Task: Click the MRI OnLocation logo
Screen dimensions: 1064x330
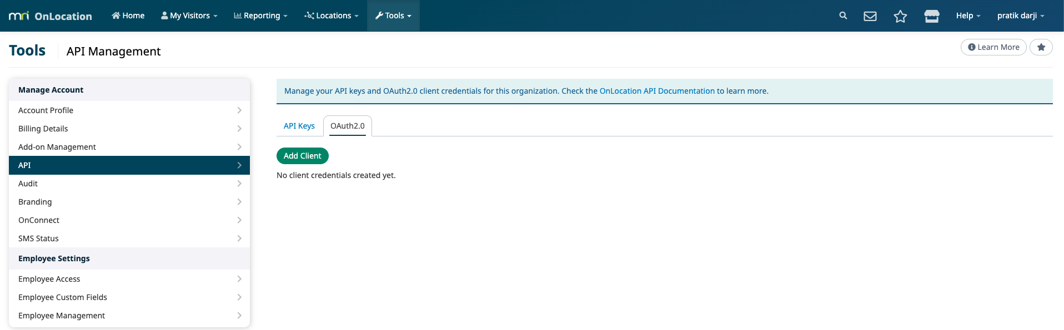Action: [x=51, y=16]
